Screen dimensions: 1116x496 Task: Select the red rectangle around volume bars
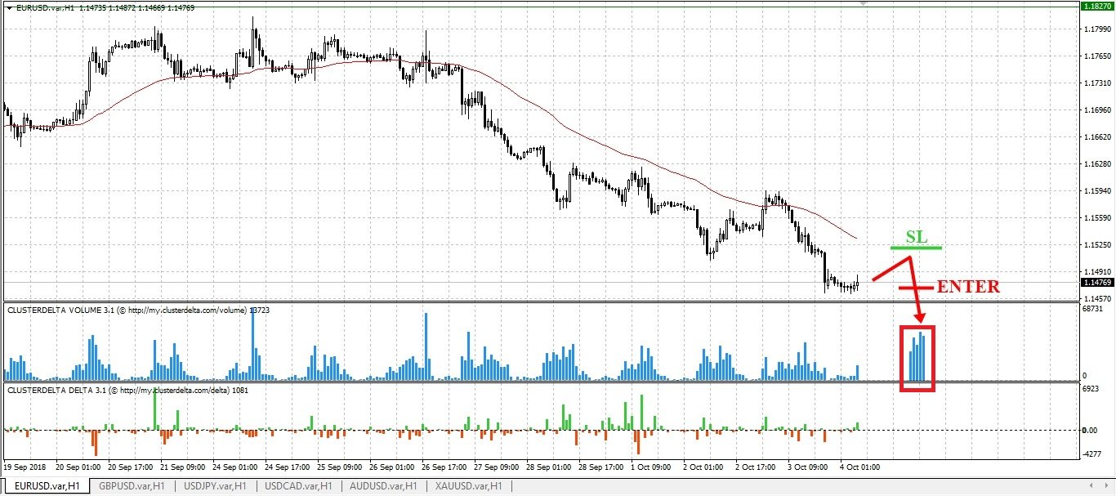917,358
